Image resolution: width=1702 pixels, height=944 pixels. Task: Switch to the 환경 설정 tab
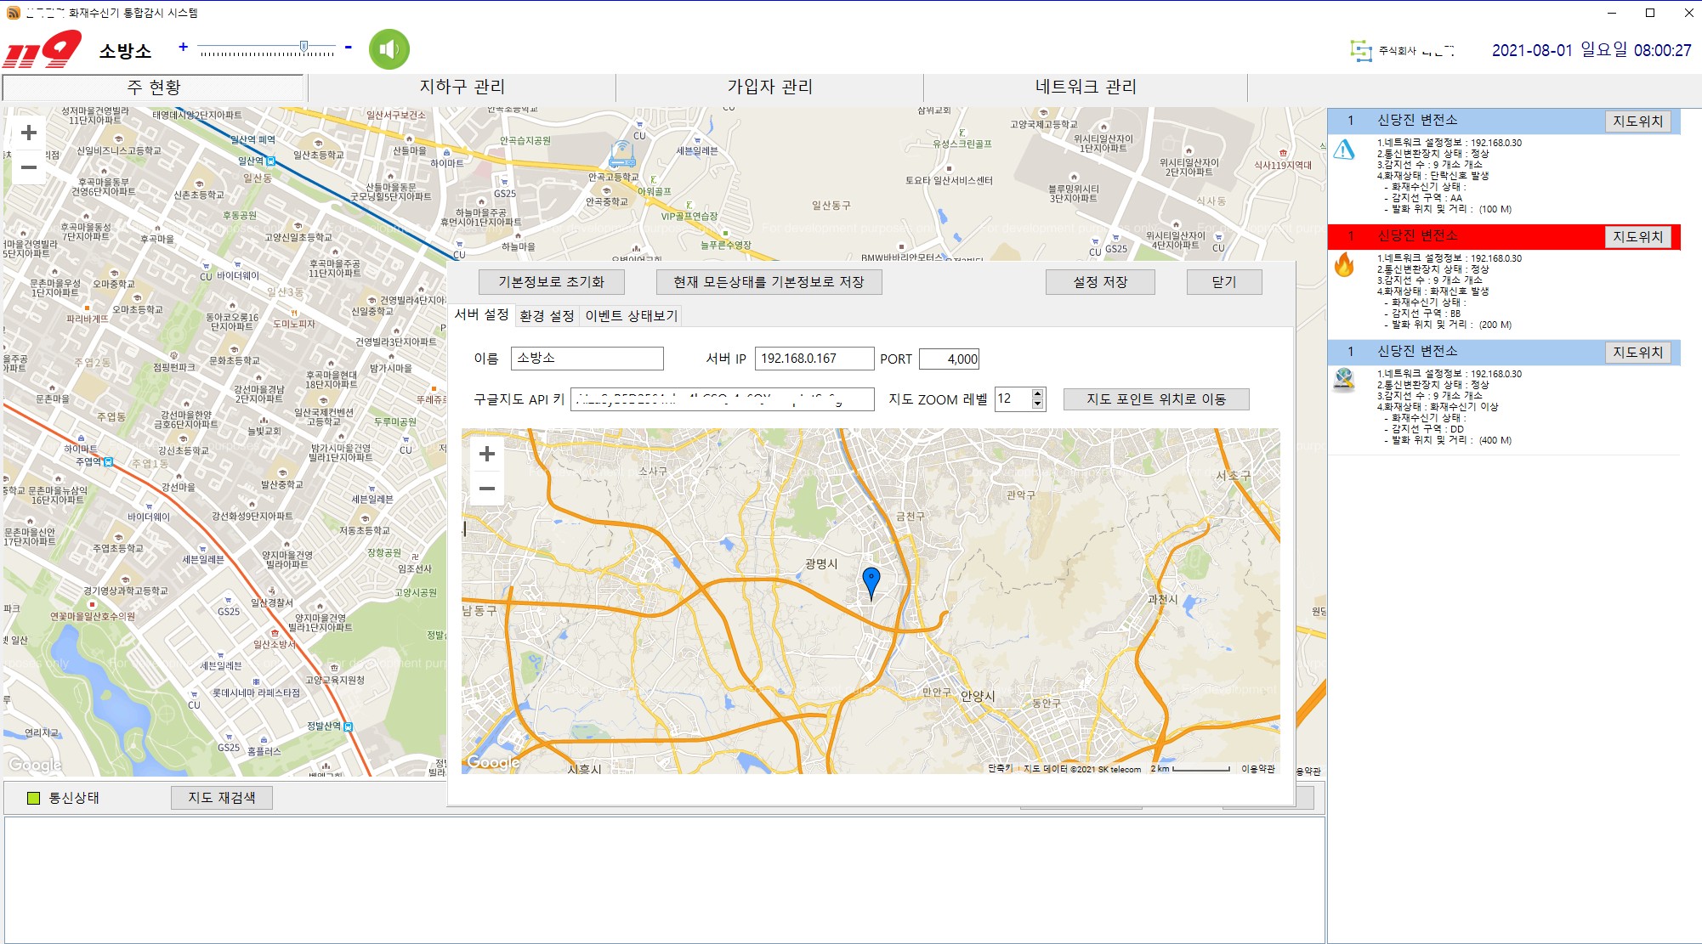click(547, 316)
